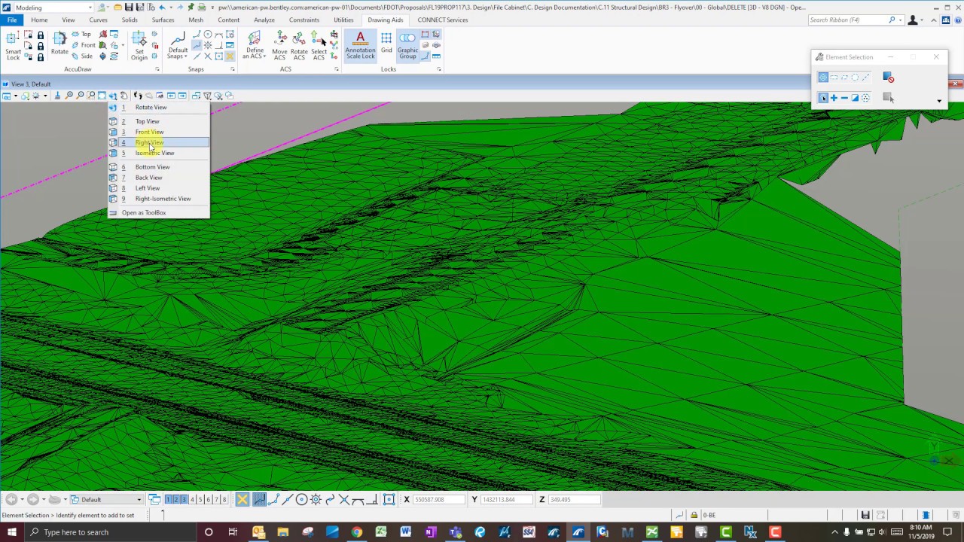Screen dimensions: 964x542
Task: Open the File backstage tab
Action: [x=12, y=20]
